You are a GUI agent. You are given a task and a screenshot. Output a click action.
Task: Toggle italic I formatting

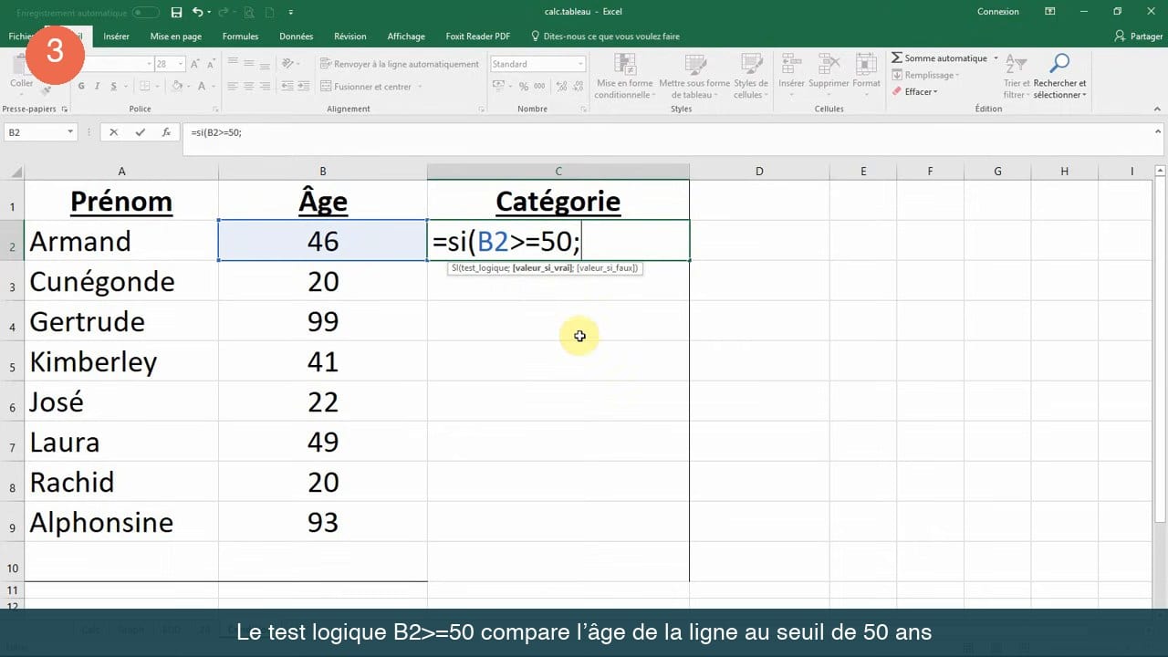click(x=97, y=87)
